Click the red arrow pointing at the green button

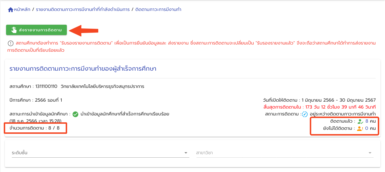84,30
